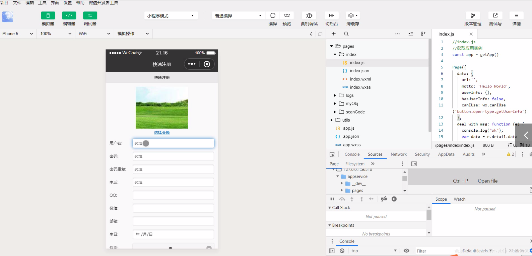Click the detach simulator window icon
Viewport: 532px width, 256px height.
point(320,34)
